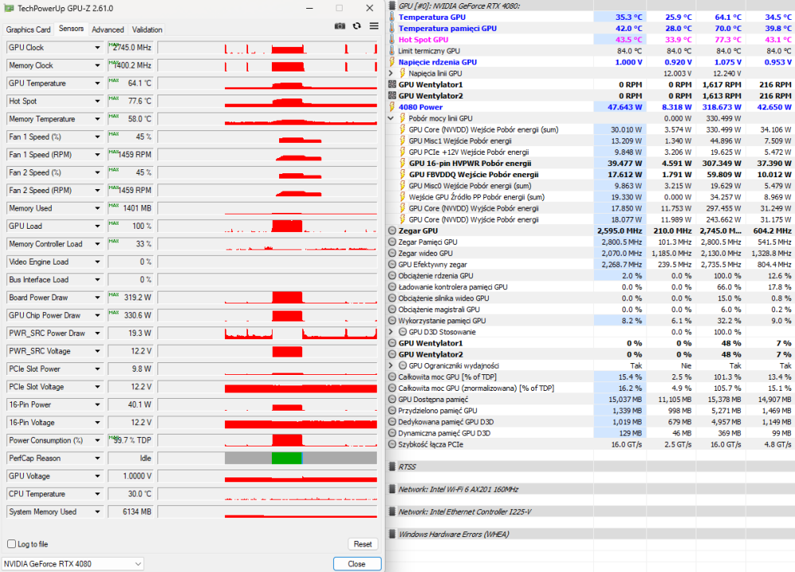Click the chip icon beside GPU [#0] header

pyautogui.click(x=392, y=6)
